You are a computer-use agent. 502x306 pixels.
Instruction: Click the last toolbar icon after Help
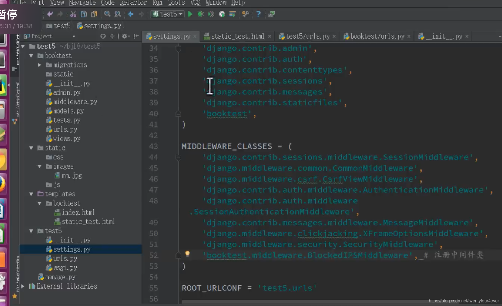[x=271, y=14]
